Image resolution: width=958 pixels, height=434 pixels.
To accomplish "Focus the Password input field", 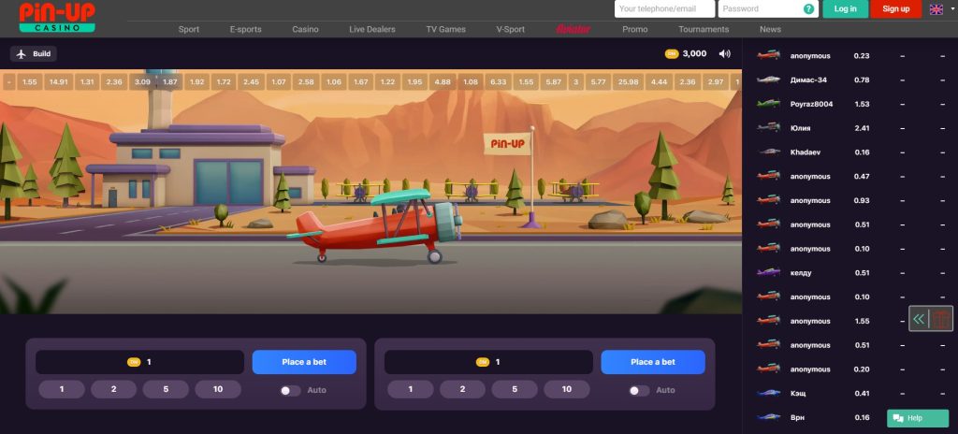I will click(x=769, y=8).
